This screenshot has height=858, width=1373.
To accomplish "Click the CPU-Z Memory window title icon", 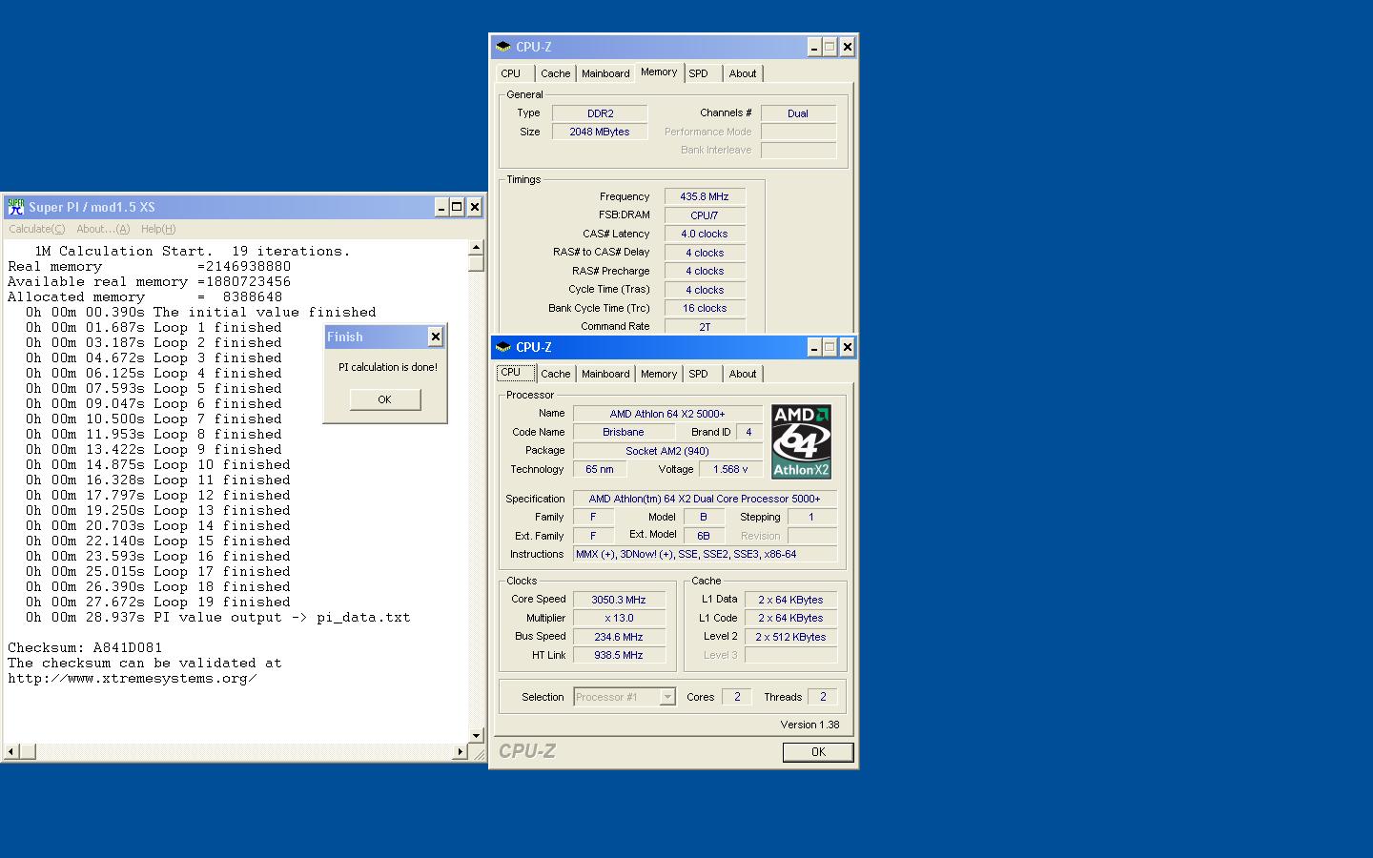I will (503, 47).
